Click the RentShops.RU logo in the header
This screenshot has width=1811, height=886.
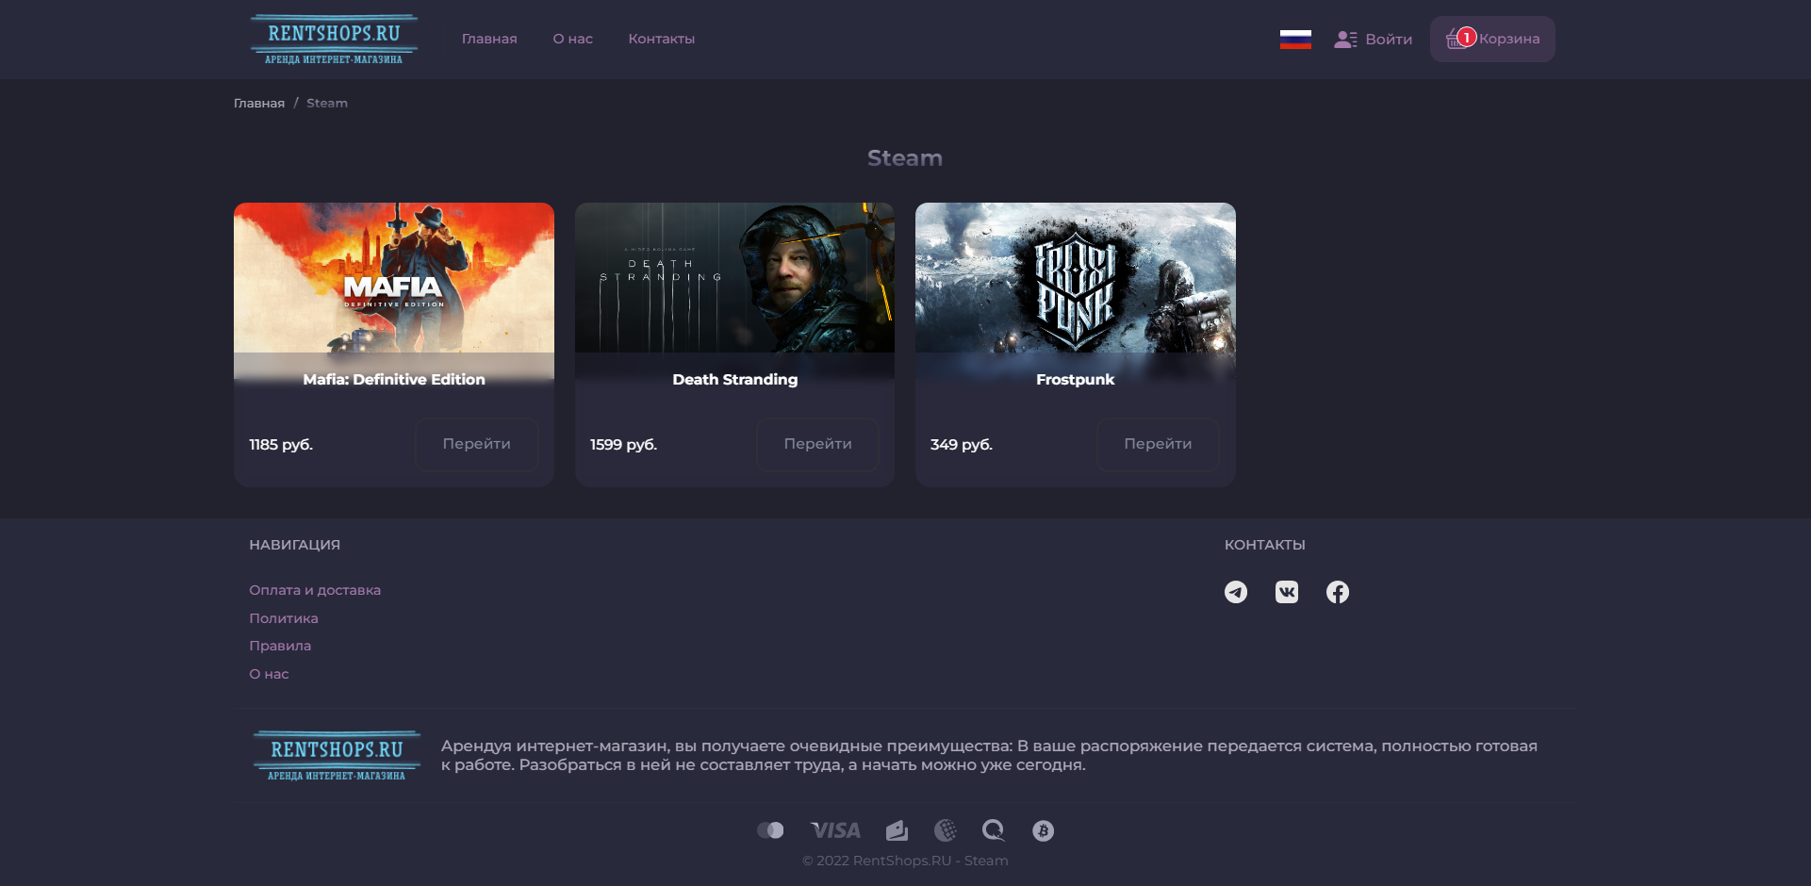pos(334,40)
